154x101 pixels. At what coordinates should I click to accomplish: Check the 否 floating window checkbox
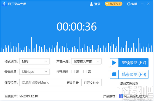85,72
